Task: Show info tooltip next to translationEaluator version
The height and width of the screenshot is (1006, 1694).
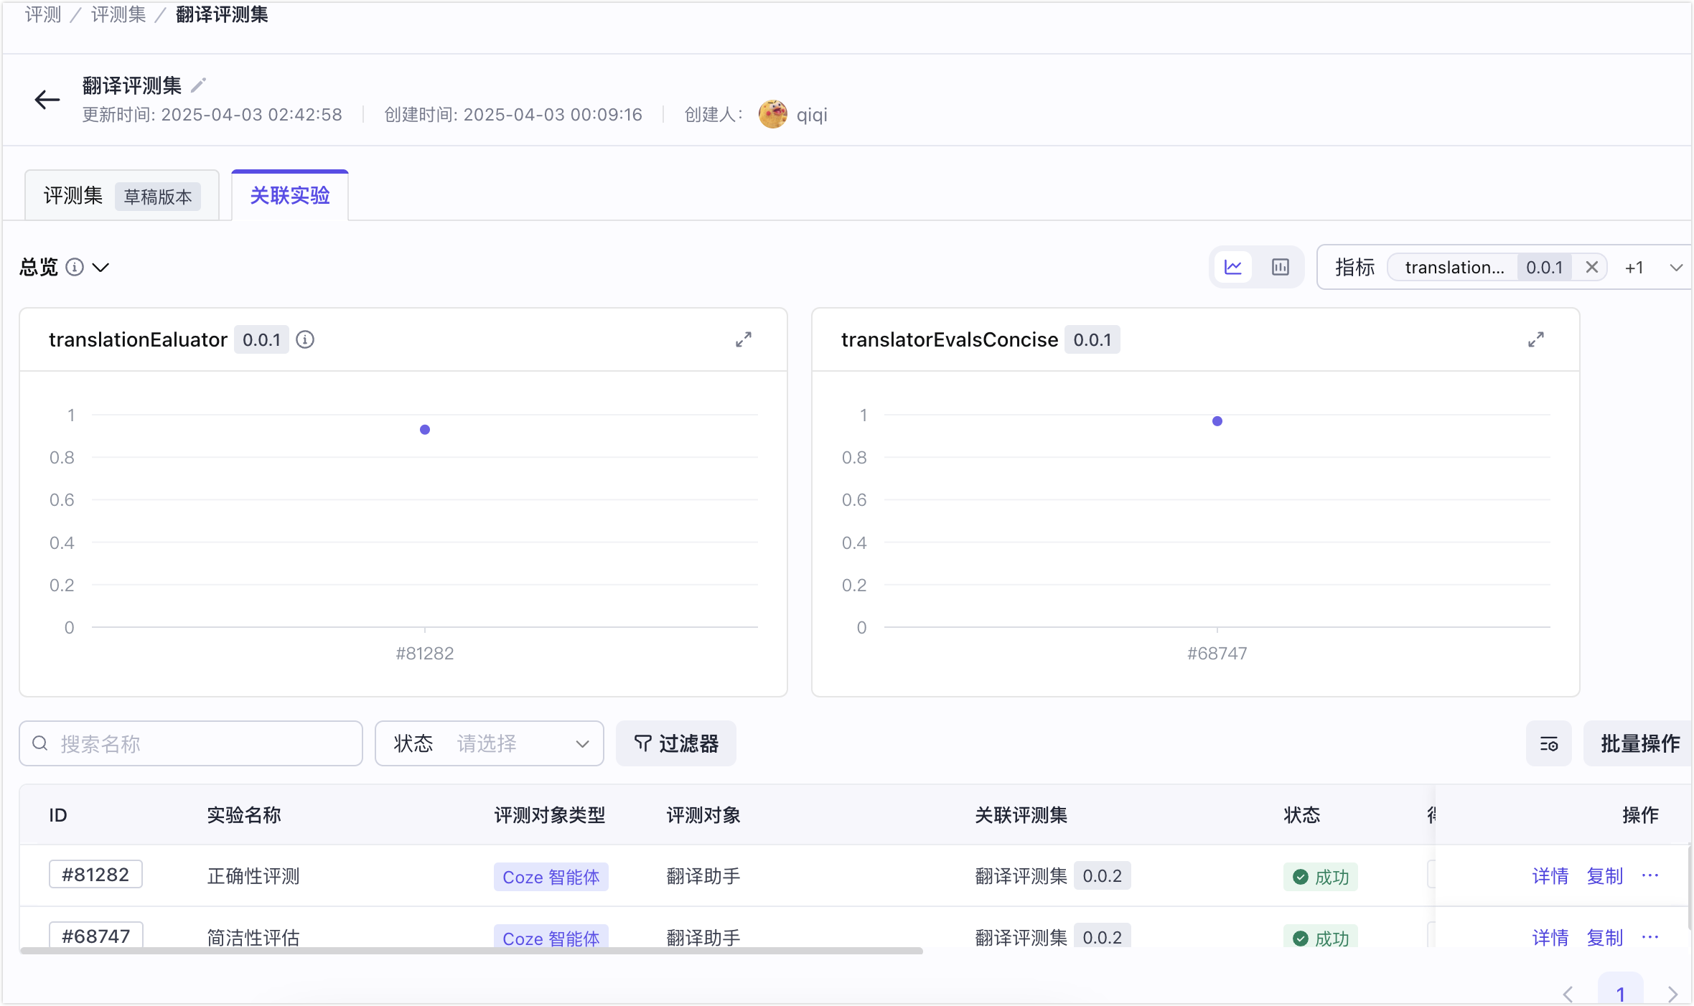Action: point(305,339)
